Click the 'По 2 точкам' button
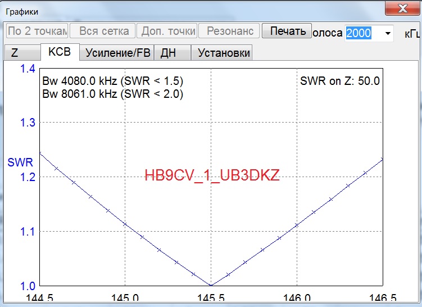422x307 pixels. coord(37,31)
